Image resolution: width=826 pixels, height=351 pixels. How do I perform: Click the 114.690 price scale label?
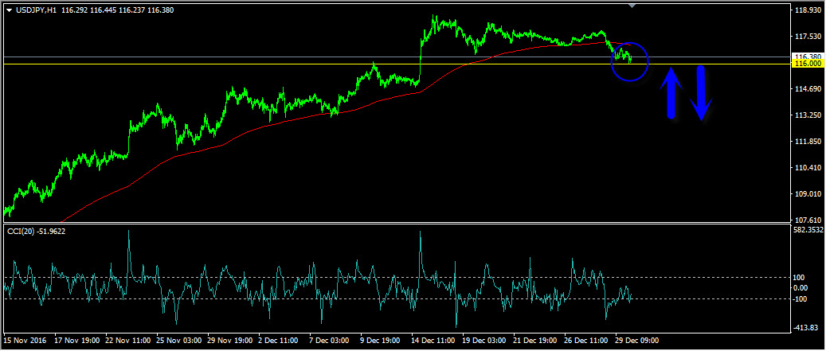point(808,89)
